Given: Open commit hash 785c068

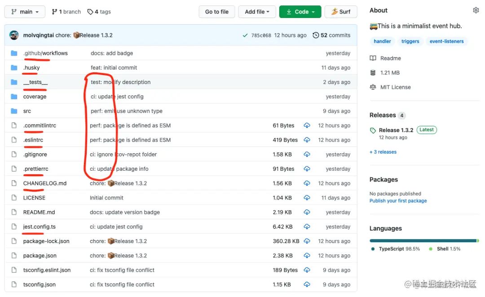Looking at the screenshot, I should click(x=261, y=35).
